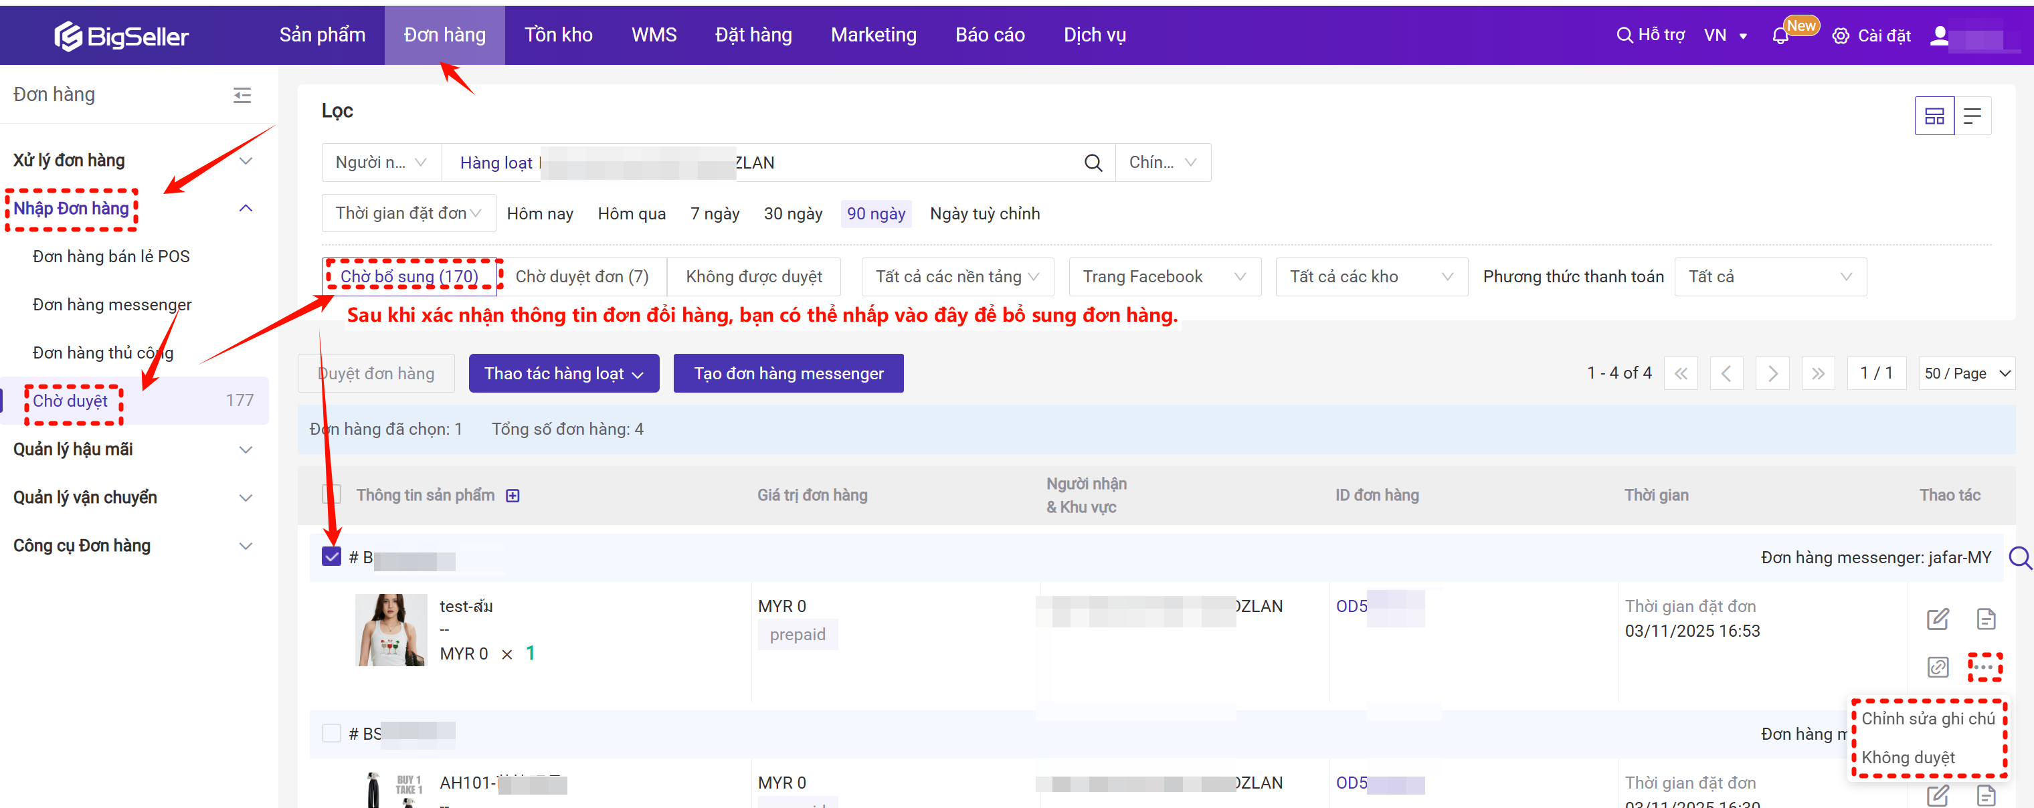Image resolution: width=2034 pixels, height=808 pixels.
Task: Switch to list layout view icon
Action: coord(1972,117)
